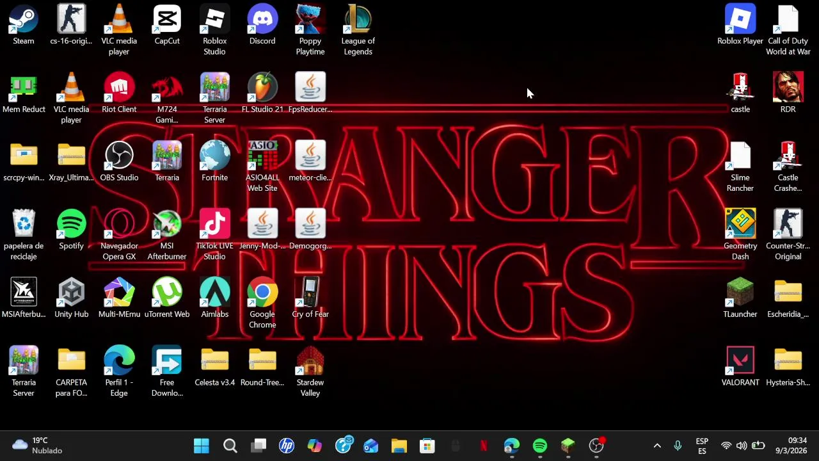This screenshot has width=819, height=461.
Task: Open Navegador Opera GX shortcut
Action: [x=119, y=235]
